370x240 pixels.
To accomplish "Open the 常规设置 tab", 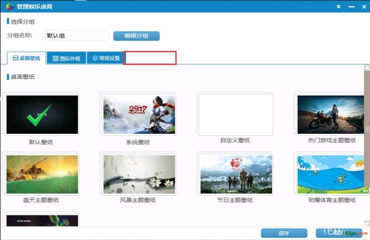I will [106, 58].
